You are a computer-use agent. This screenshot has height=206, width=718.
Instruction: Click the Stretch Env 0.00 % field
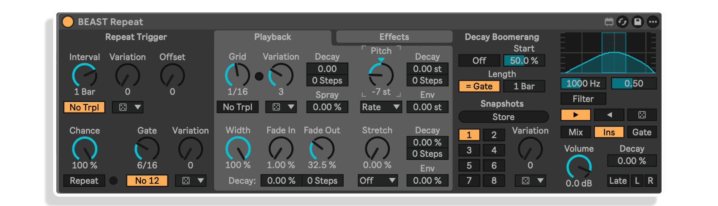(x=427, y=181)
